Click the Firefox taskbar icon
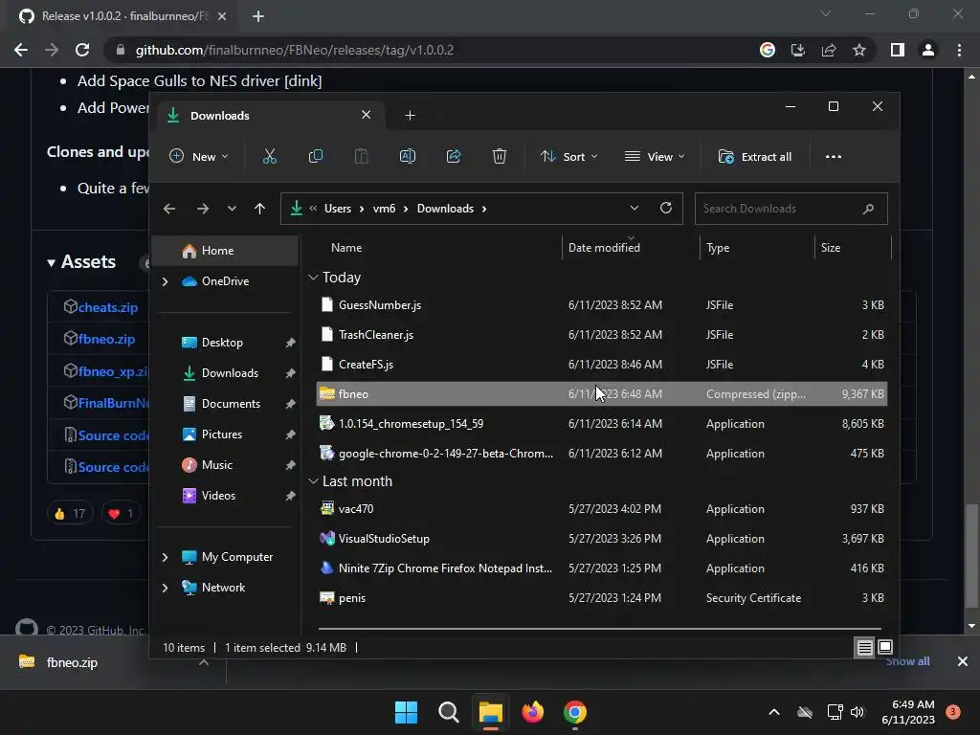This screenshot has width=980, height=735. [532, 712]
